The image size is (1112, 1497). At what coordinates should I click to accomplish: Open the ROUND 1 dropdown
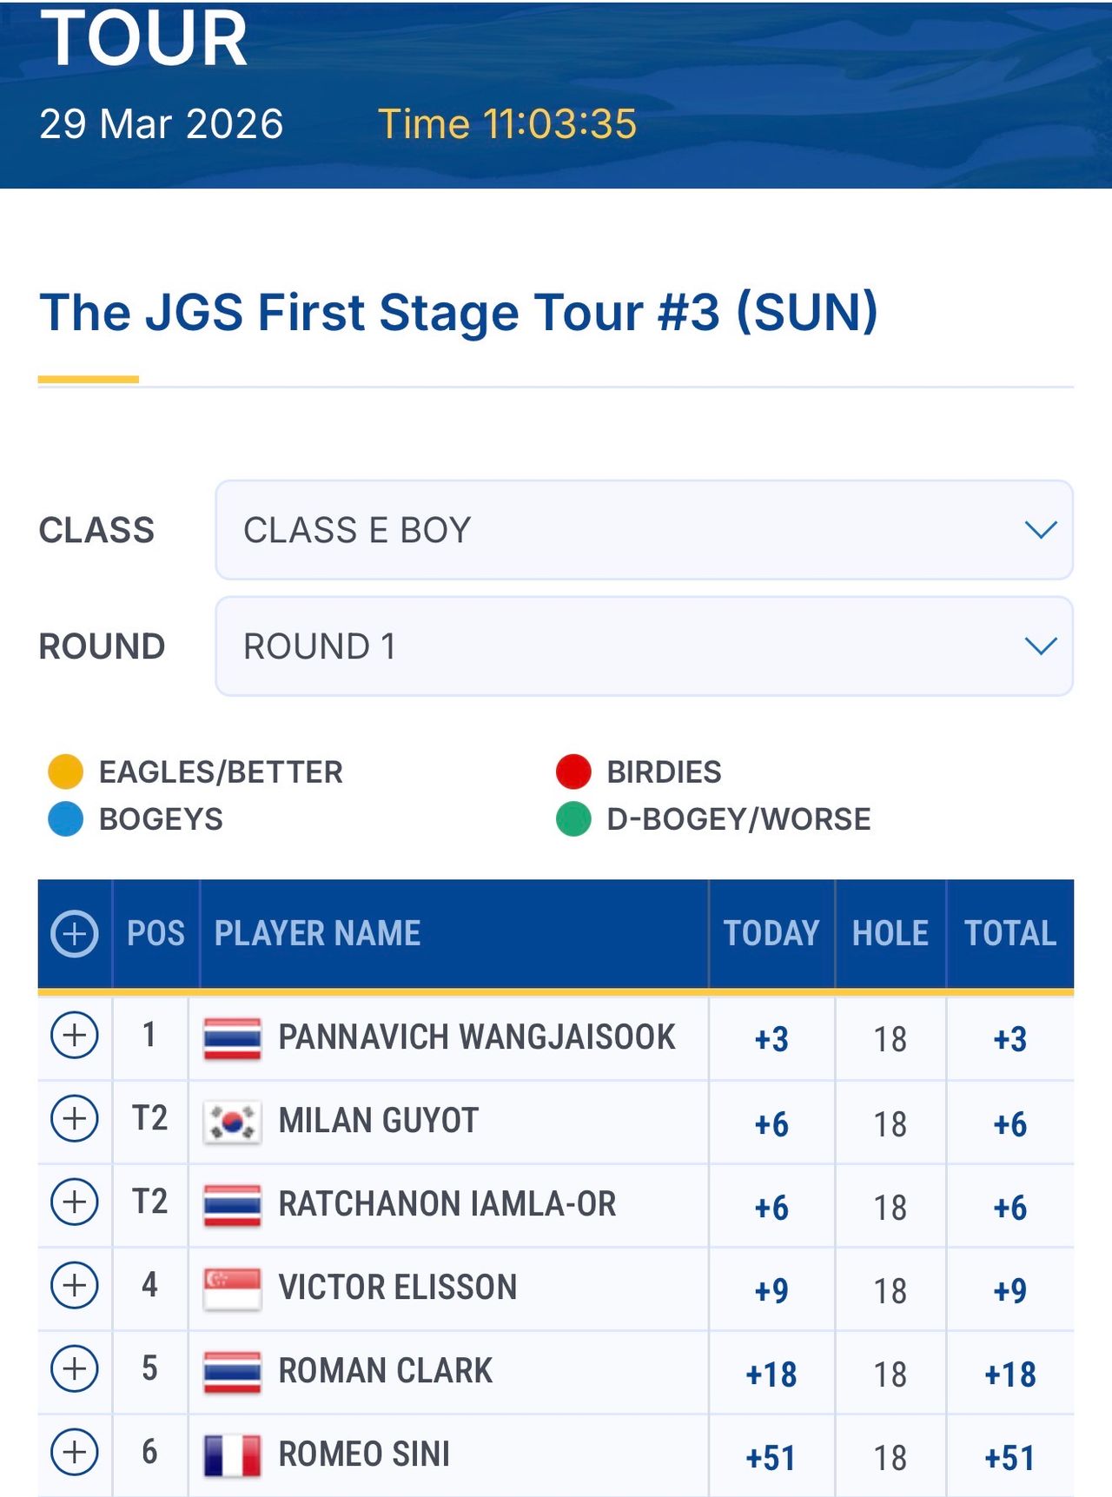click(643, 646)
